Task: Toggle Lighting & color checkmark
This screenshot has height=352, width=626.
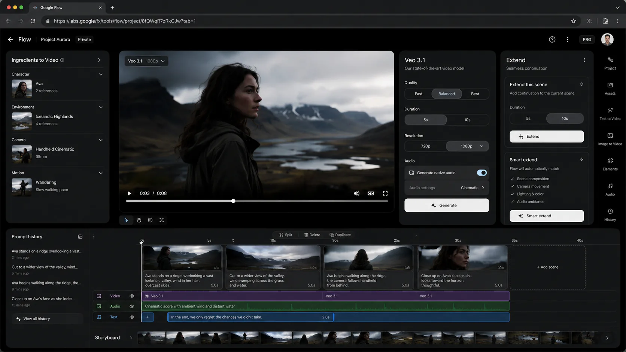Action: click(x=512, y=194)
